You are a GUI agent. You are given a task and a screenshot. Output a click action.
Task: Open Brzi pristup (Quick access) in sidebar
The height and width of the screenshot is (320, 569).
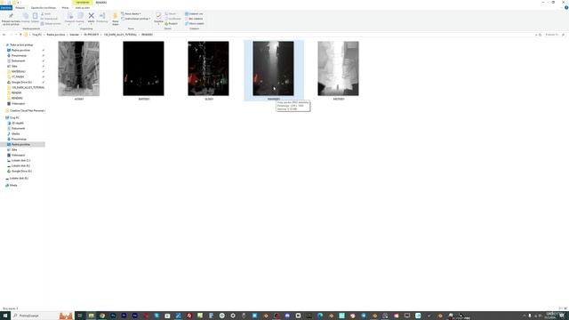tap(21, 45)
